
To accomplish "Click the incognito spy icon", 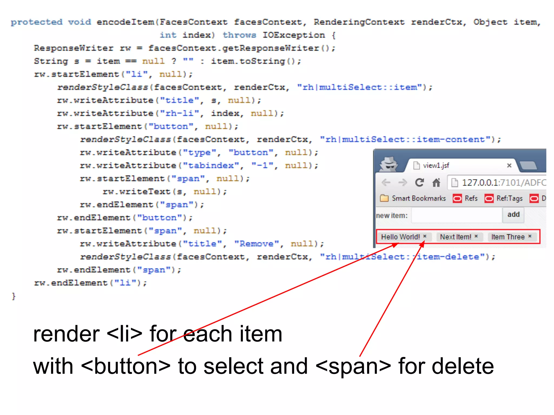I will tap(388, 164).
